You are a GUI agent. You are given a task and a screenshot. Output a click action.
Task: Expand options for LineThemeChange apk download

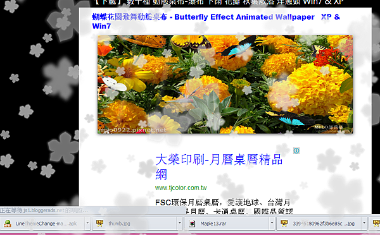click(87, 224)
